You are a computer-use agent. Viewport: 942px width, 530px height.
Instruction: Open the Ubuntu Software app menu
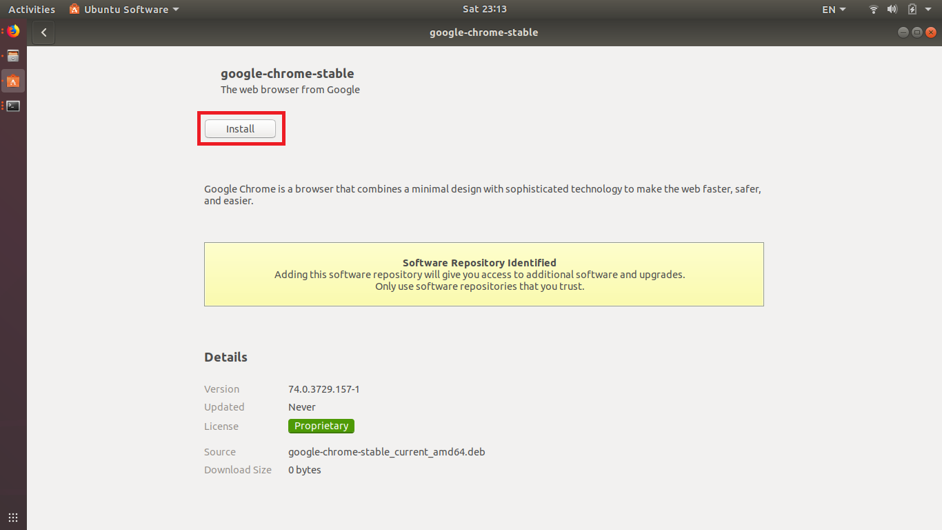pyautogui.click(x=124, y=9)
